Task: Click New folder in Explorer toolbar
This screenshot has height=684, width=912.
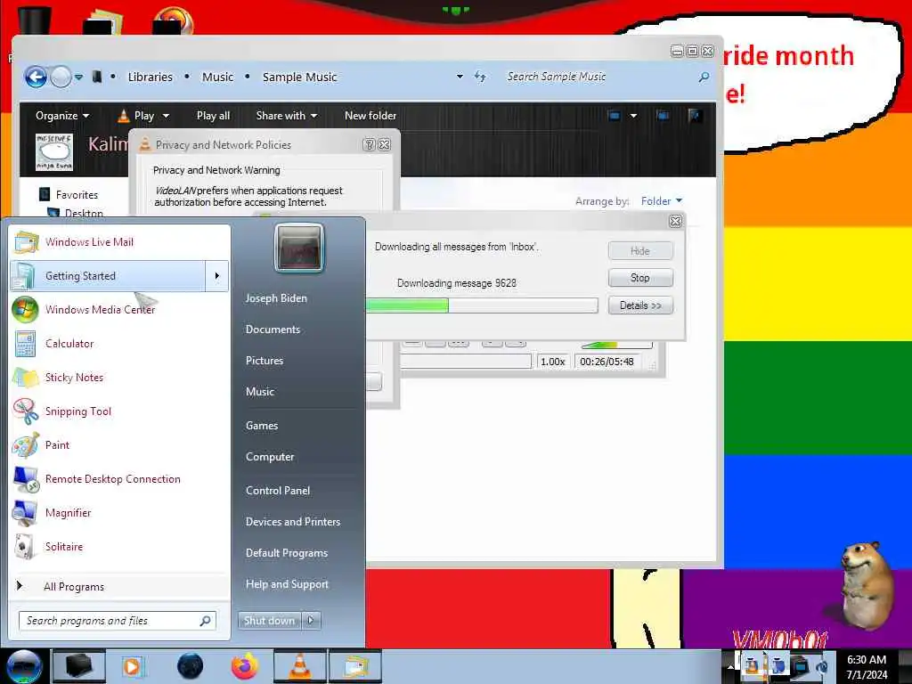Action: (x=370, y=115)
